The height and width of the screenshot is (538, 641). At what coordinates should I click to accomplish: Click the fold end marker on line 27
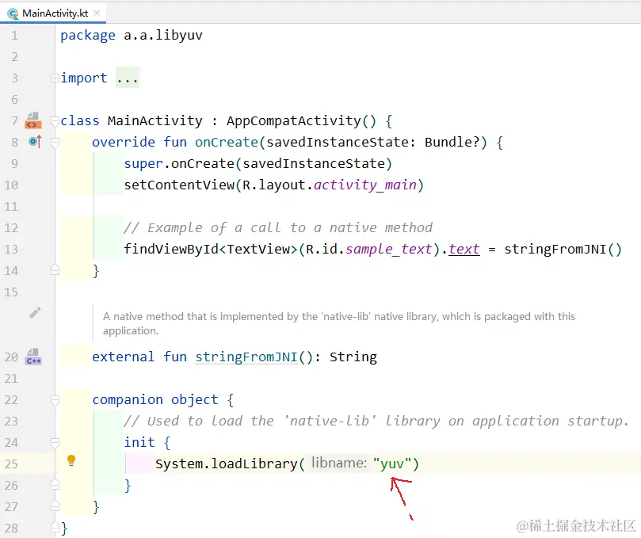[55, 506]
